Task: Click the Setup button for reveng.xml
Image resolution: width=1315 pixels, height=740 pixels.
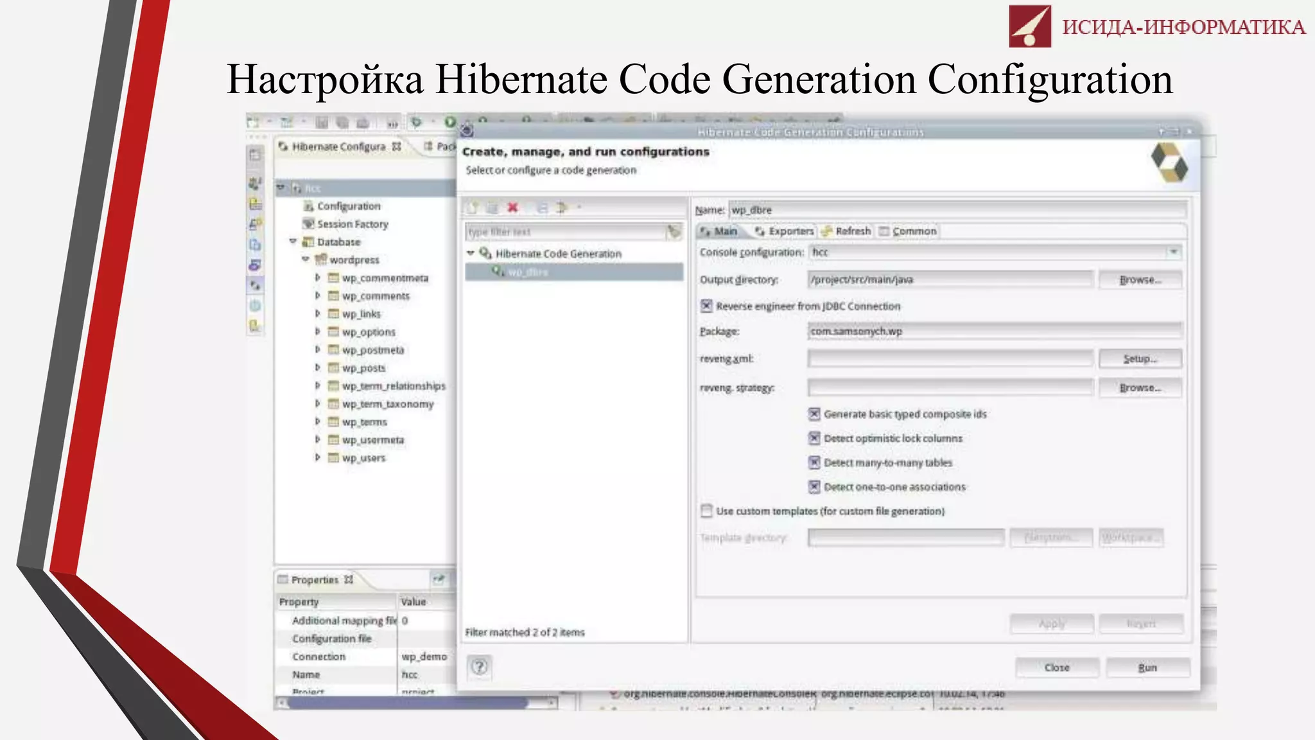Action: click(x=1140, y=358)
